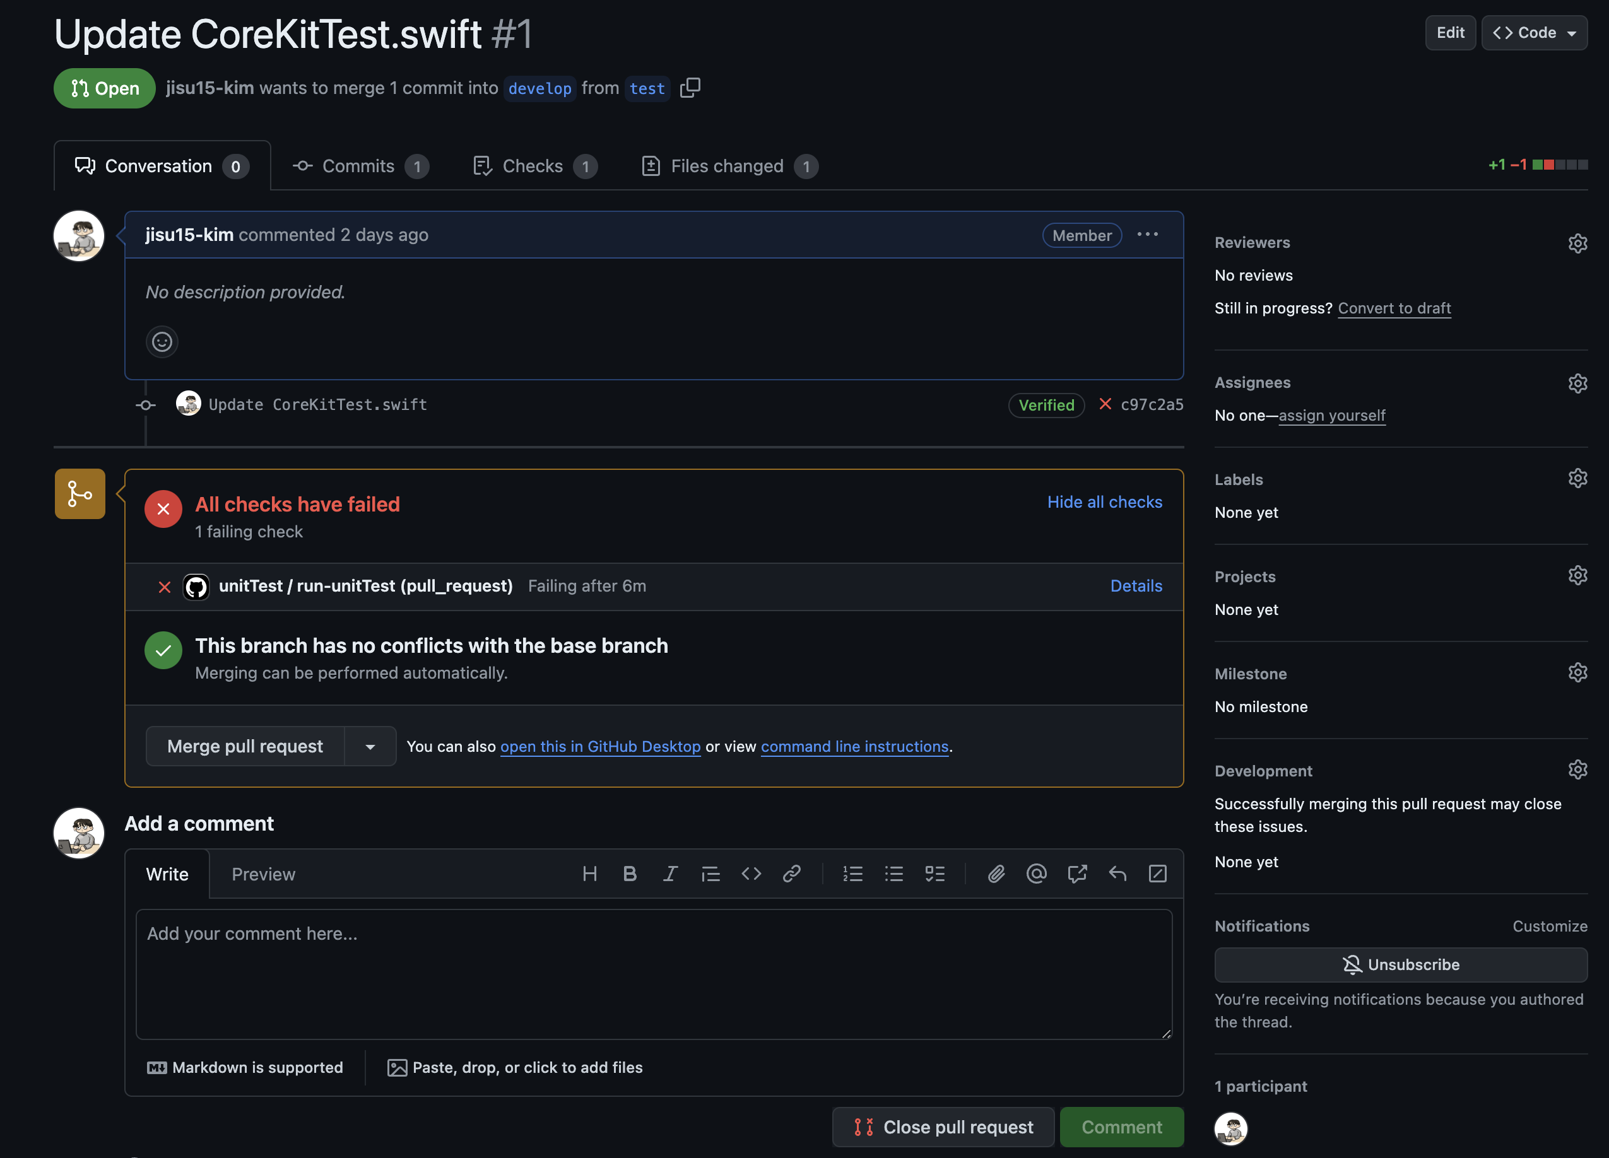
Task: Click the bold formatting icon
Action: (629, 874)
